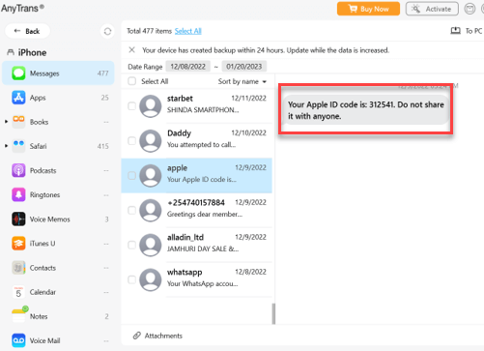Click the shopping cart Buy Now icon
This screenshot has height=351, width=484.
coord(354,9)
